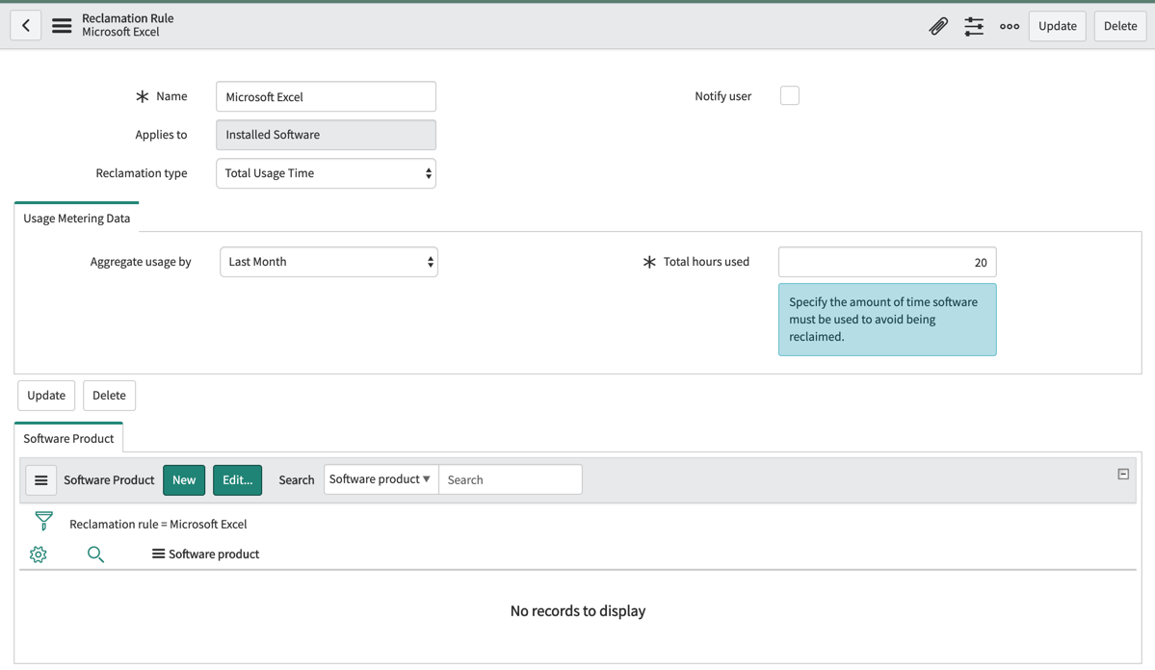
Task: Toggle column search magnifier icon
Action: click(x=95, y=554)
